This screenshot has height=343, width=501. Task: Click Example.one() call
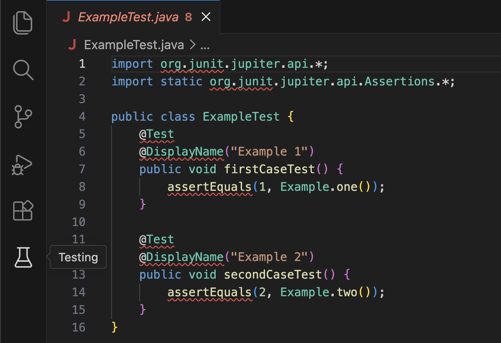click(326, 187)
